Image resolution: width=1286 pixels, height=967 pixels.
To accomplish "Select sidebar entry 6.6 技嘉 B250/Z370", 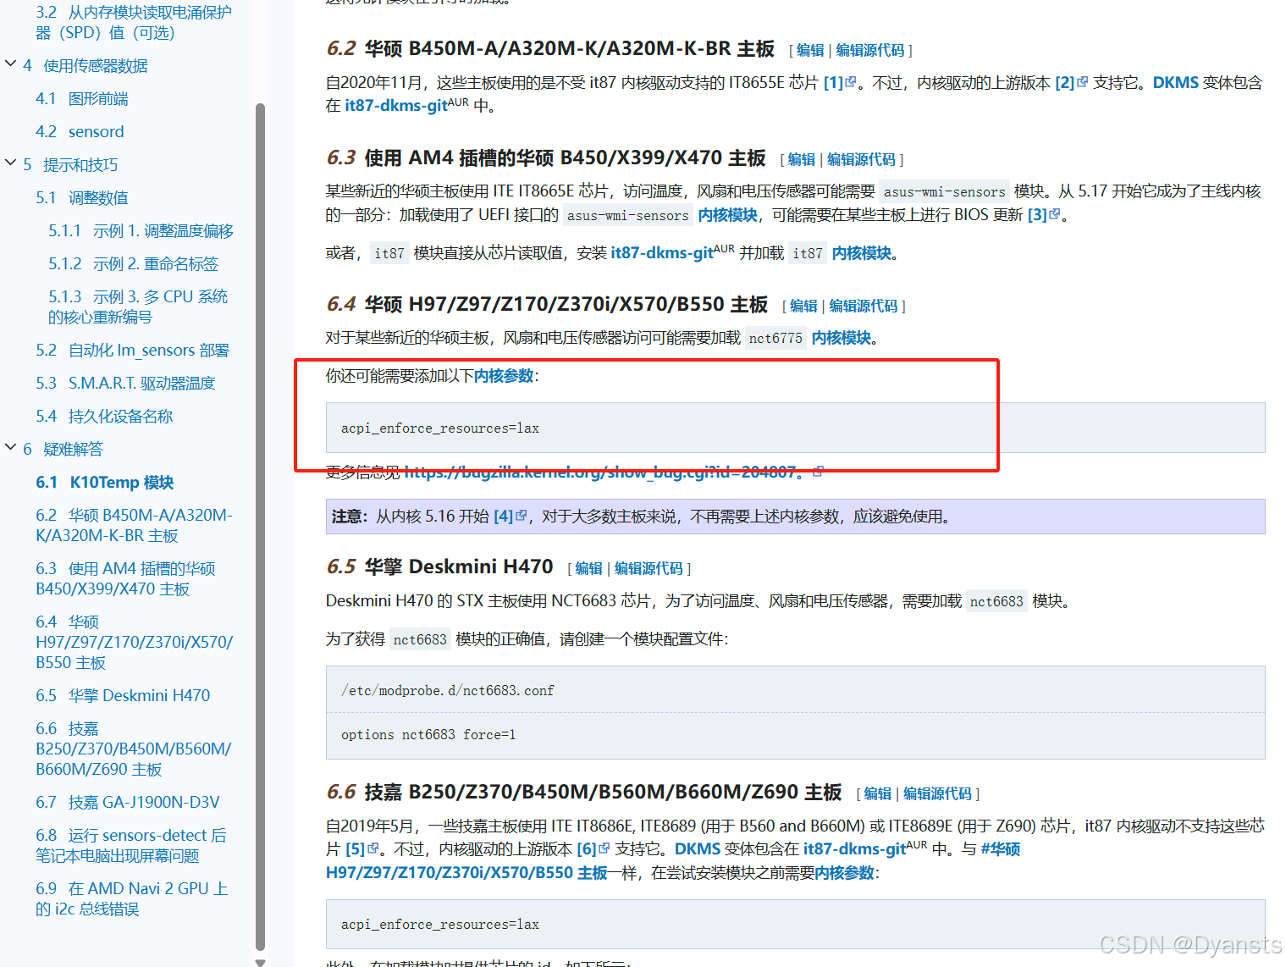I will (x=134, y=749).
